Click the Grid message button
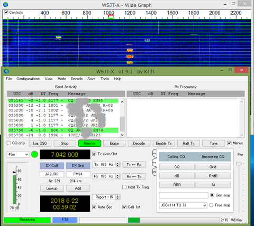The height and width of the screenshot is (226, 254). [x=213, y=167]
